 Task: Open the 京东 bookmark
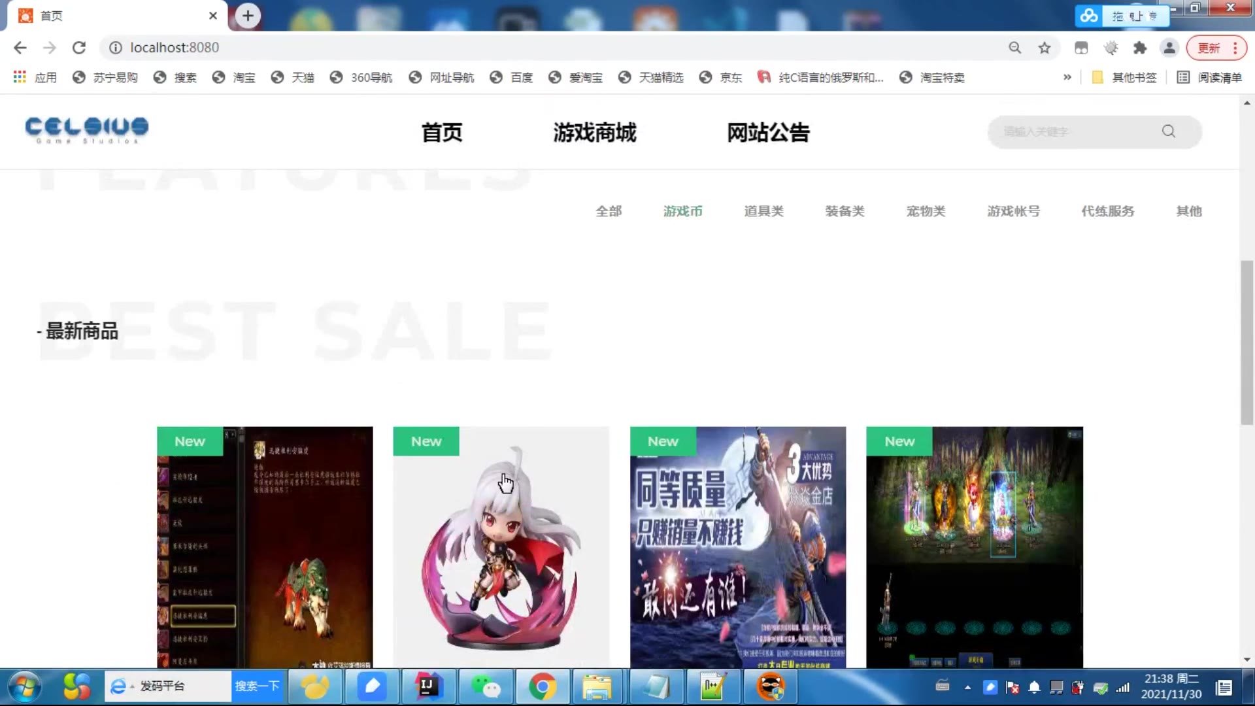pyautogui.click(x=720, y=77)
